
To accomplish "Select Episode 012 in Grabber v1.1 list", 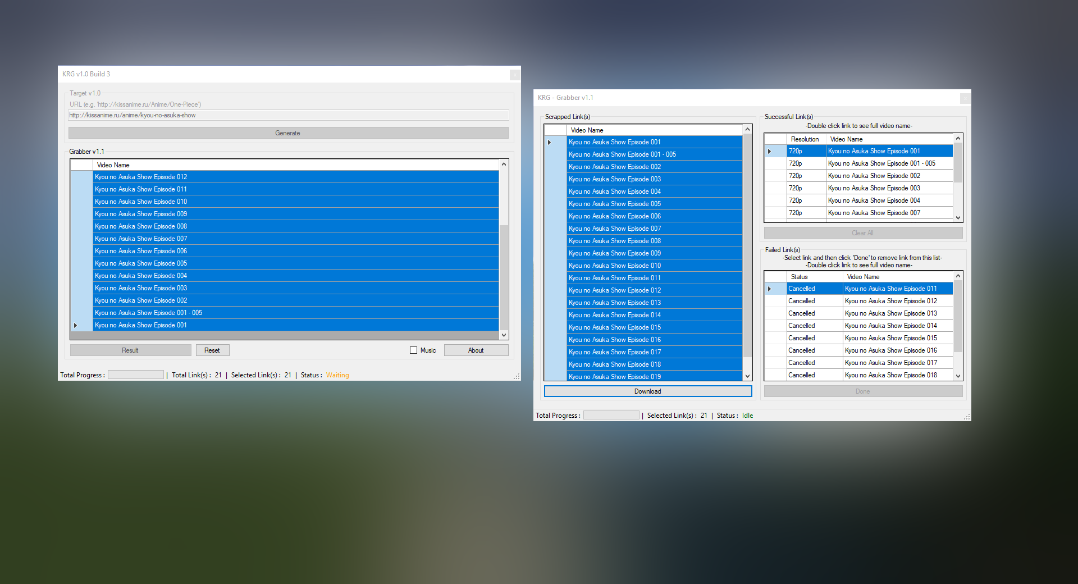I will click(x=141, y=177).
